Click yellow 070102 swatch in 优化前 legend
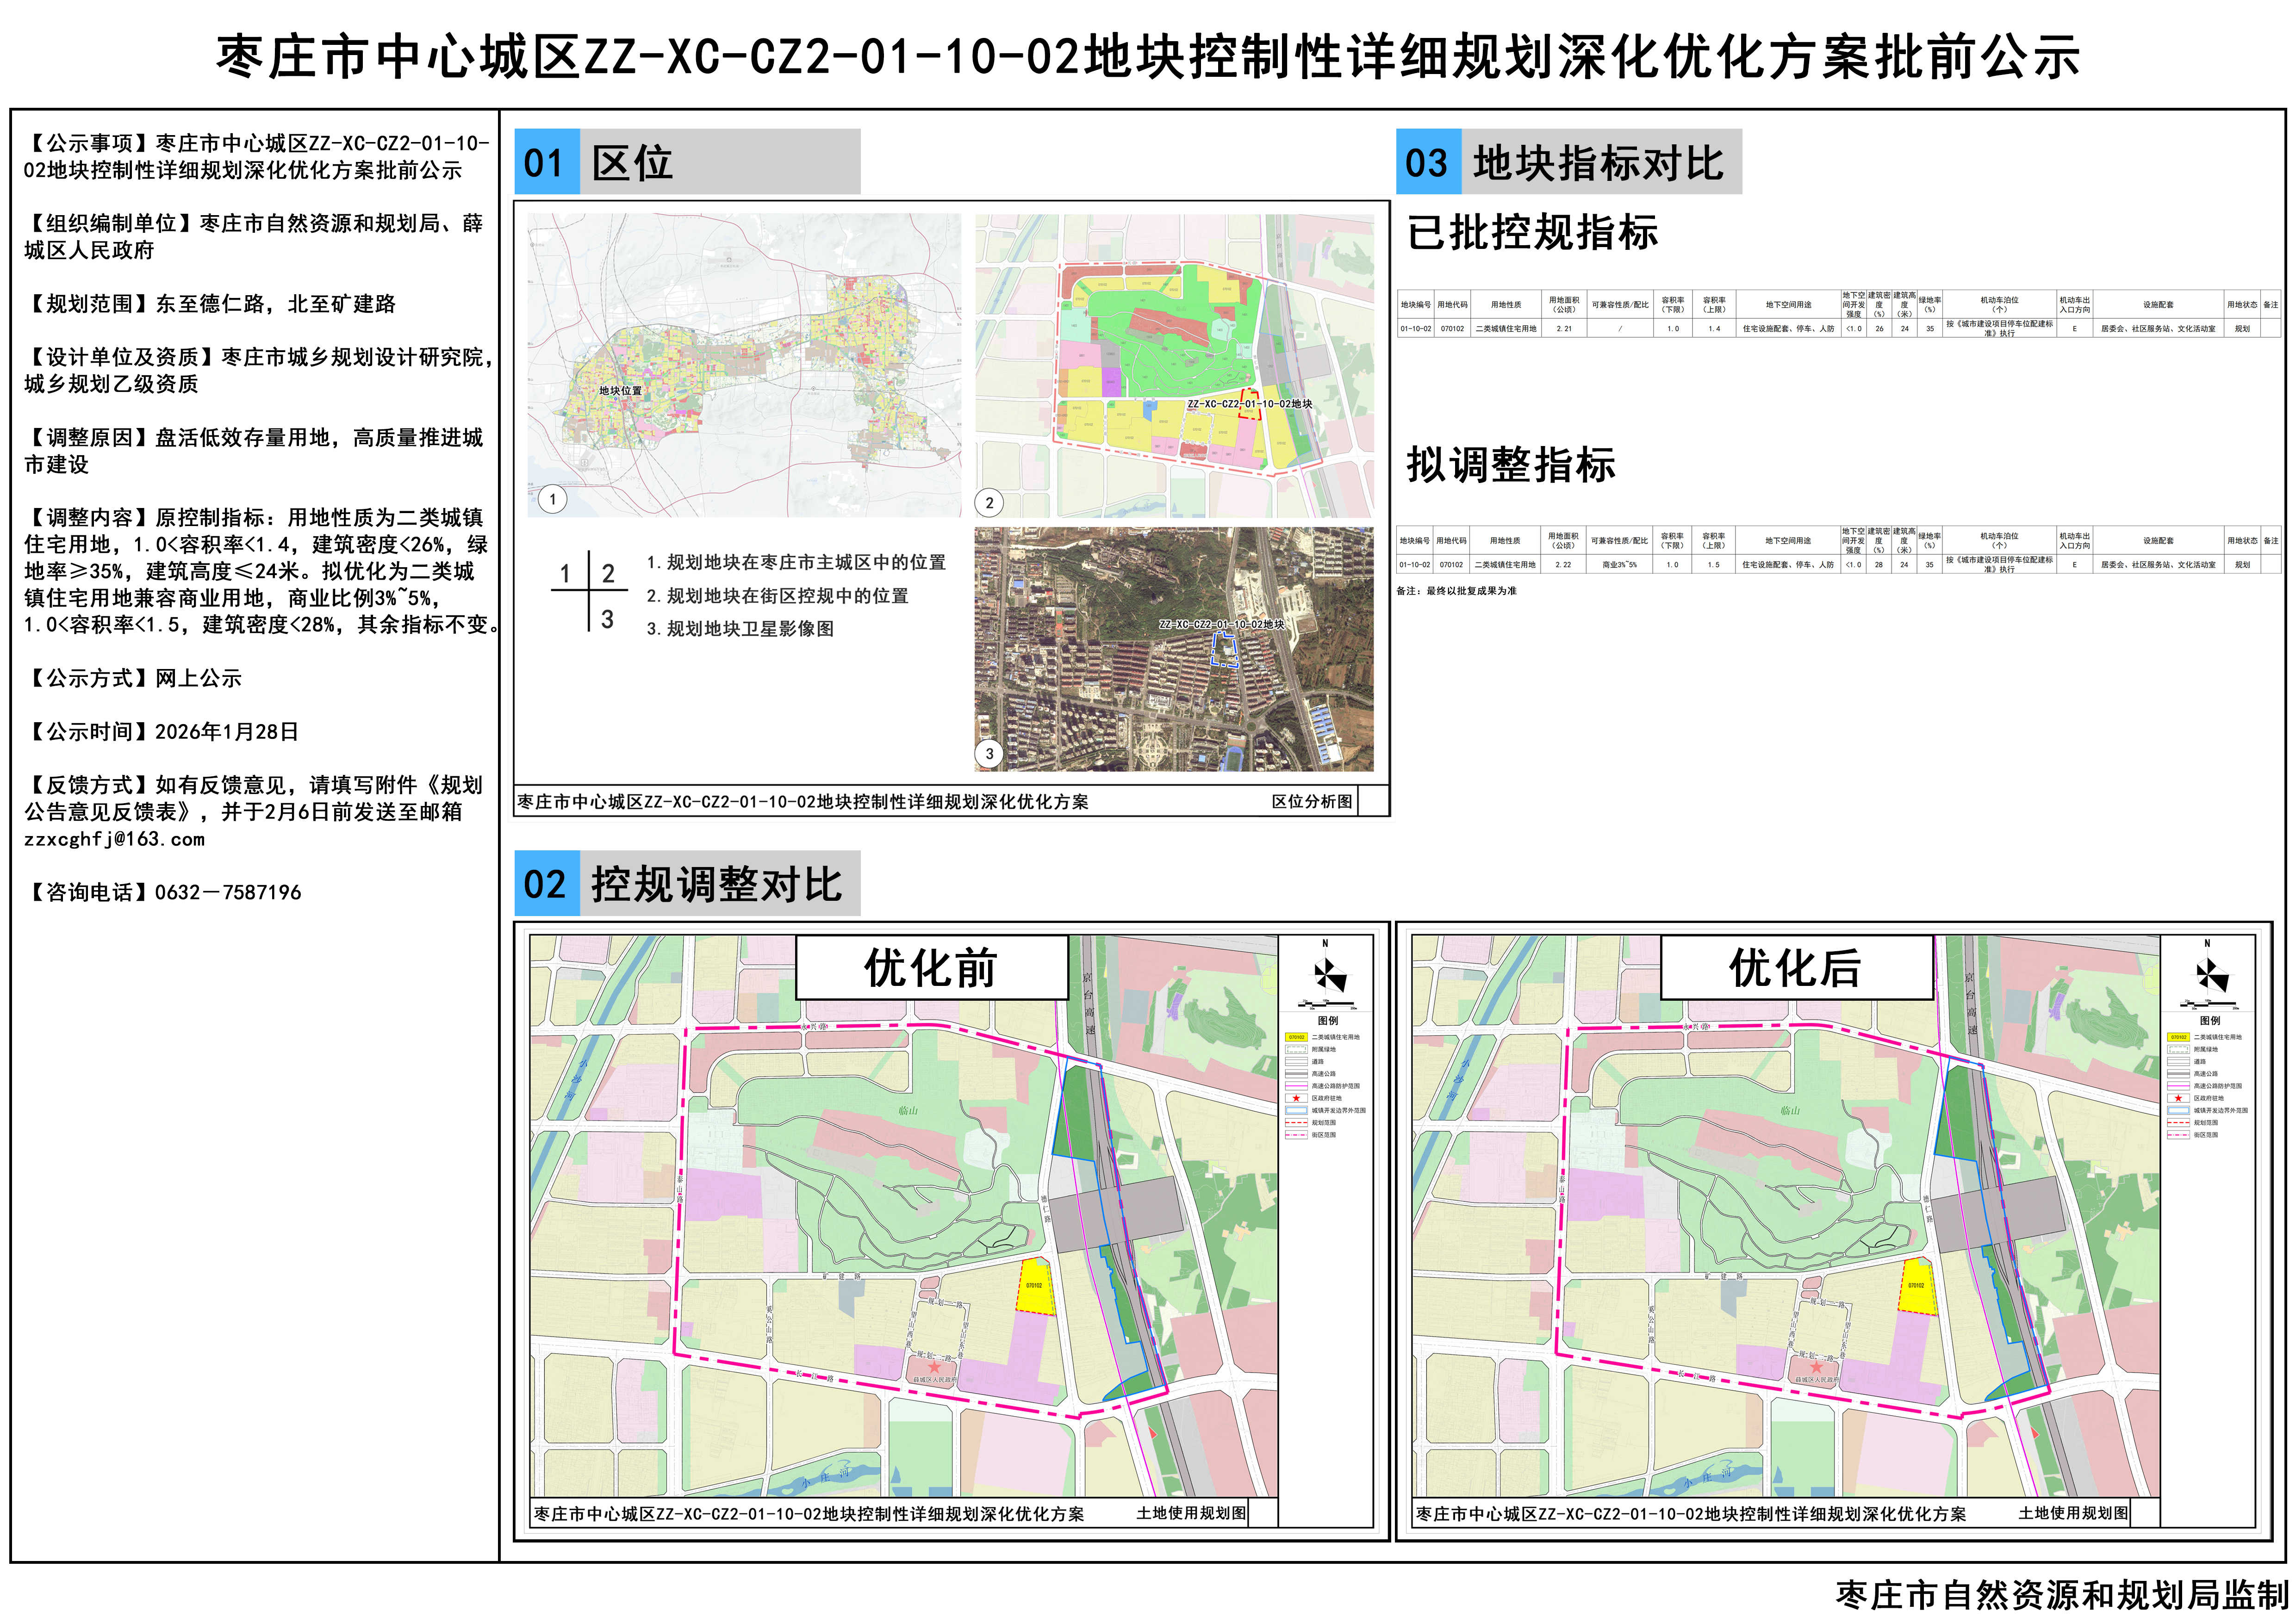 click(1296, 1037)
